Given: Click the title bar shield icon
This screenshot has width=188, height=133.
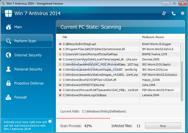Looking at the screenshot, I should coord(3,3).
